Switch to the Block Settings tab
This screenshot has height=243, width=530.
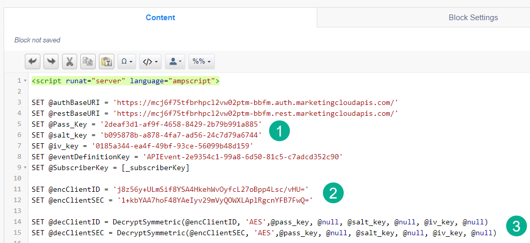[473, 18]
